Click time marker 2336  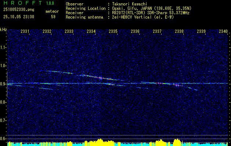pyautogui.click(x=135, y=31)
